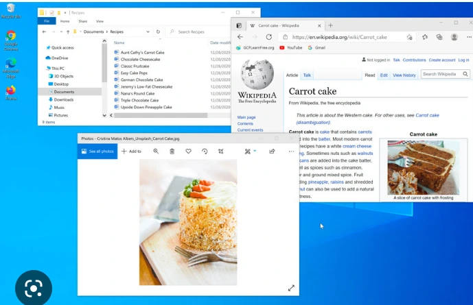Open the YouTube bookmark

[x=291, y=47]
